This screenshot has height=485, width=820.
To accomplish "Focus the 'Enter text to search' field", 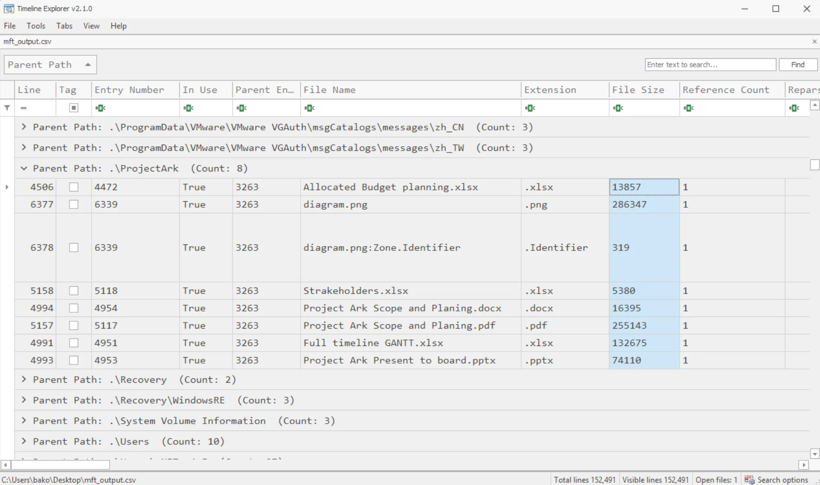I will coord(710,65).
